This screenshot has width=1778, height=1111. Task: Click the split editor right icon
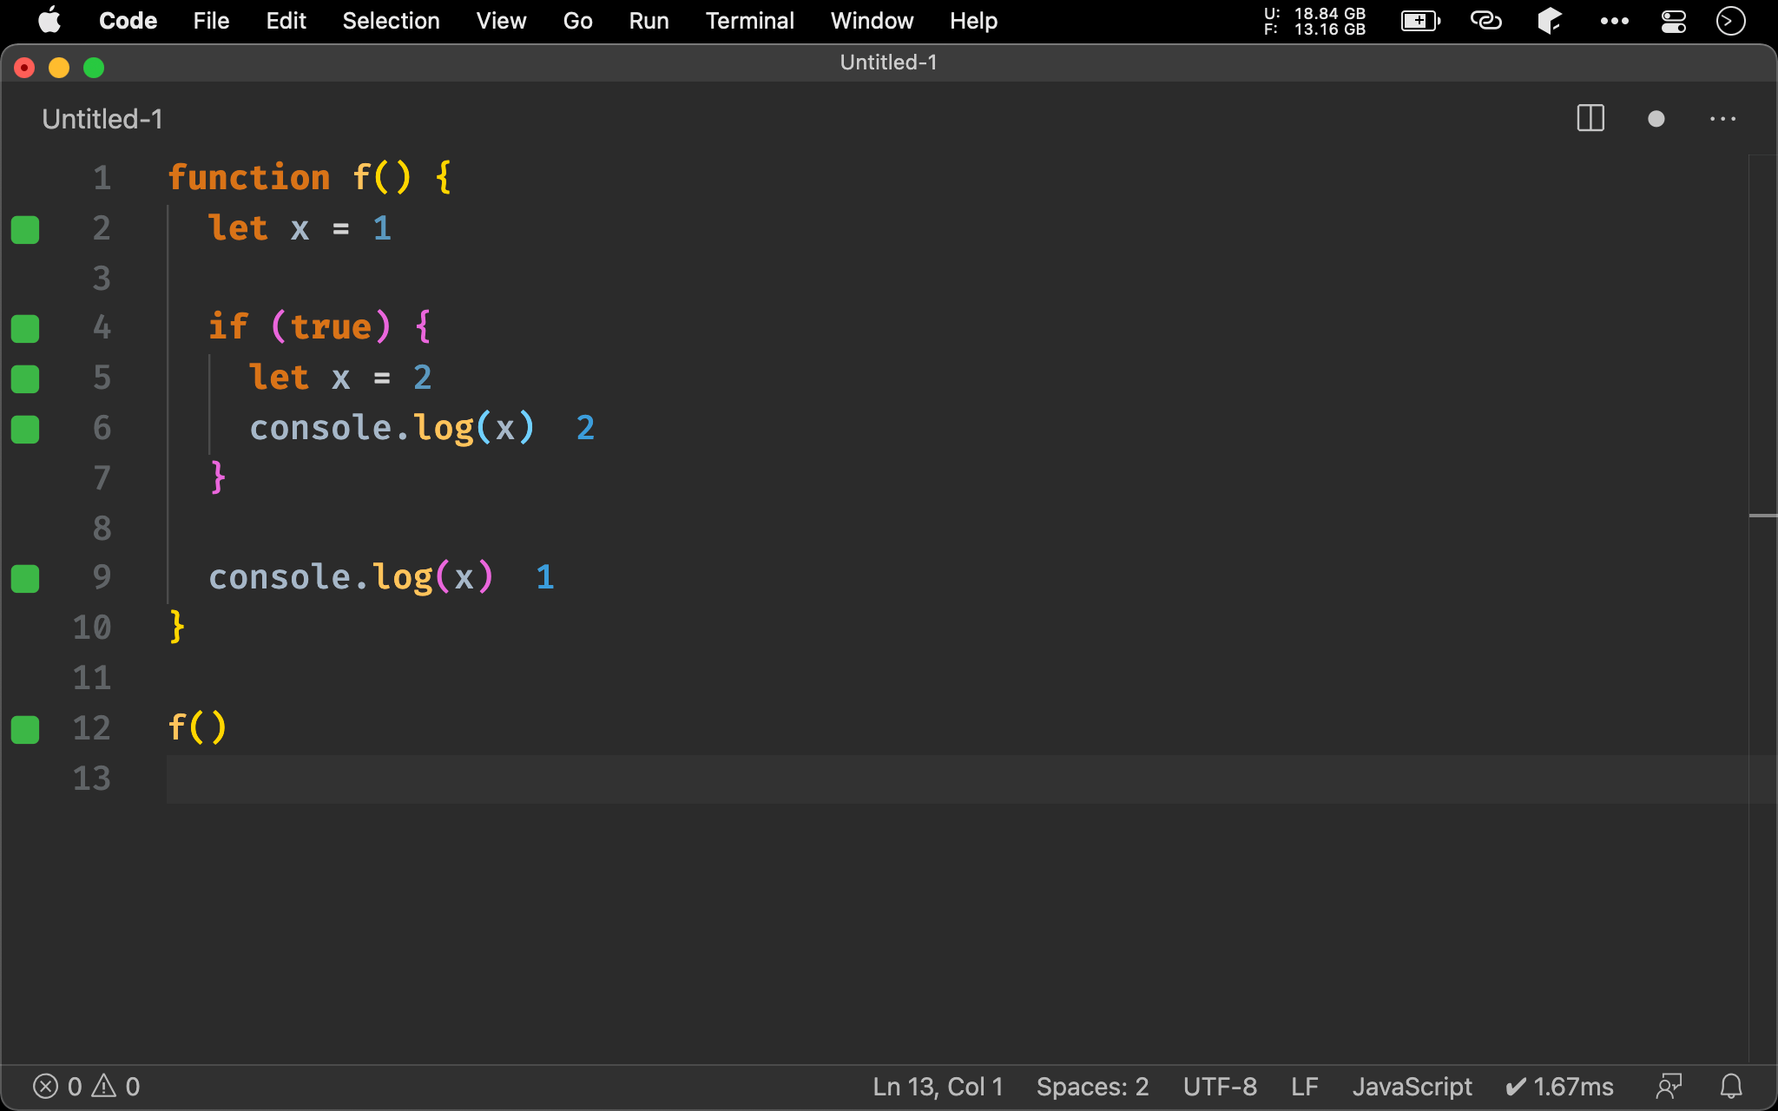(1590, 119)
